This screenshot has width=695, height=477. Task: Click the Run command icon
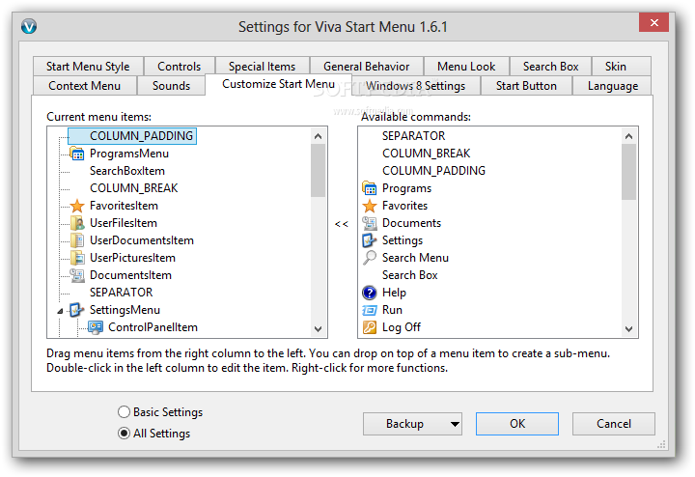pyautogui.click(x=369, y=310)
